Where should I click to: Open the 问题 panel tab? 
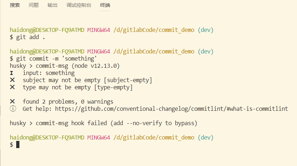34,5
